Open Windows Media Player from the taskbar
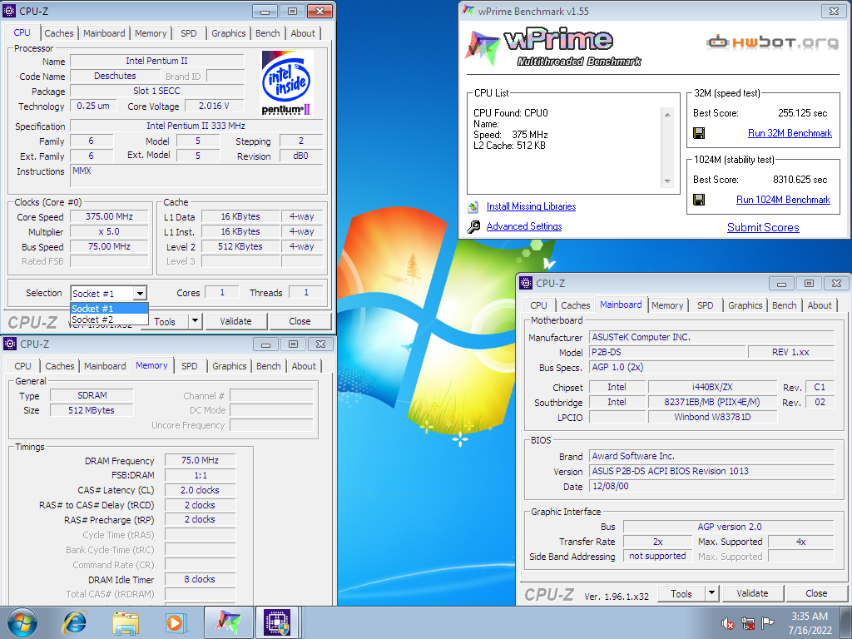This screenshot has height=639, width=852. coord(176,622)
